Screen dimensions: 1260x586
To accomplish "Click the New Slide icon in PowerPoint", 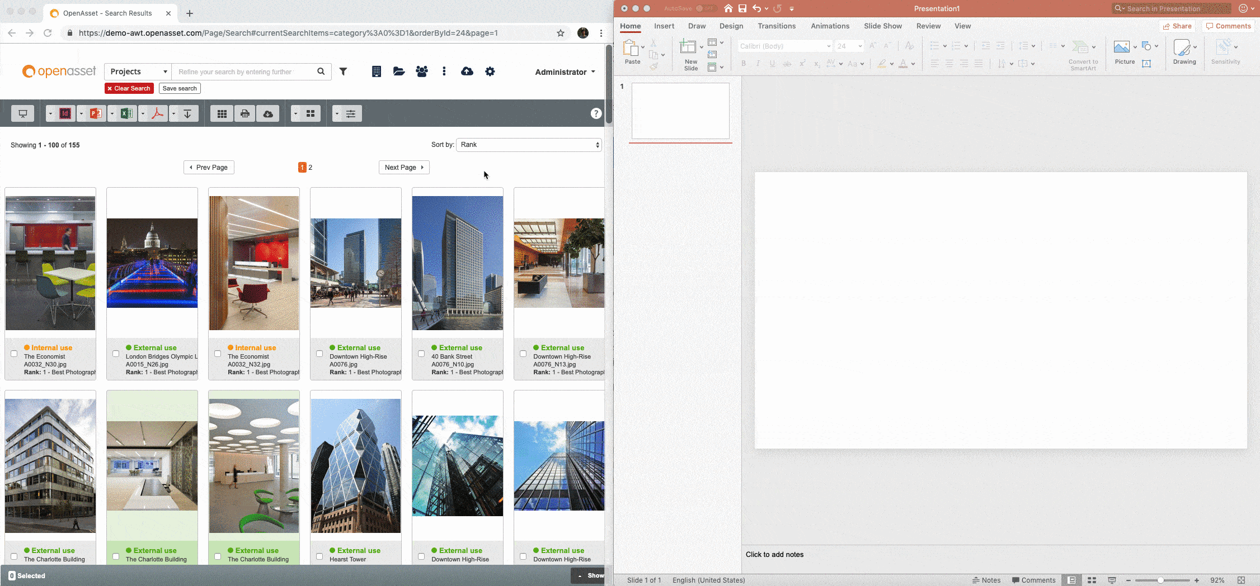I will click(688, 47).
